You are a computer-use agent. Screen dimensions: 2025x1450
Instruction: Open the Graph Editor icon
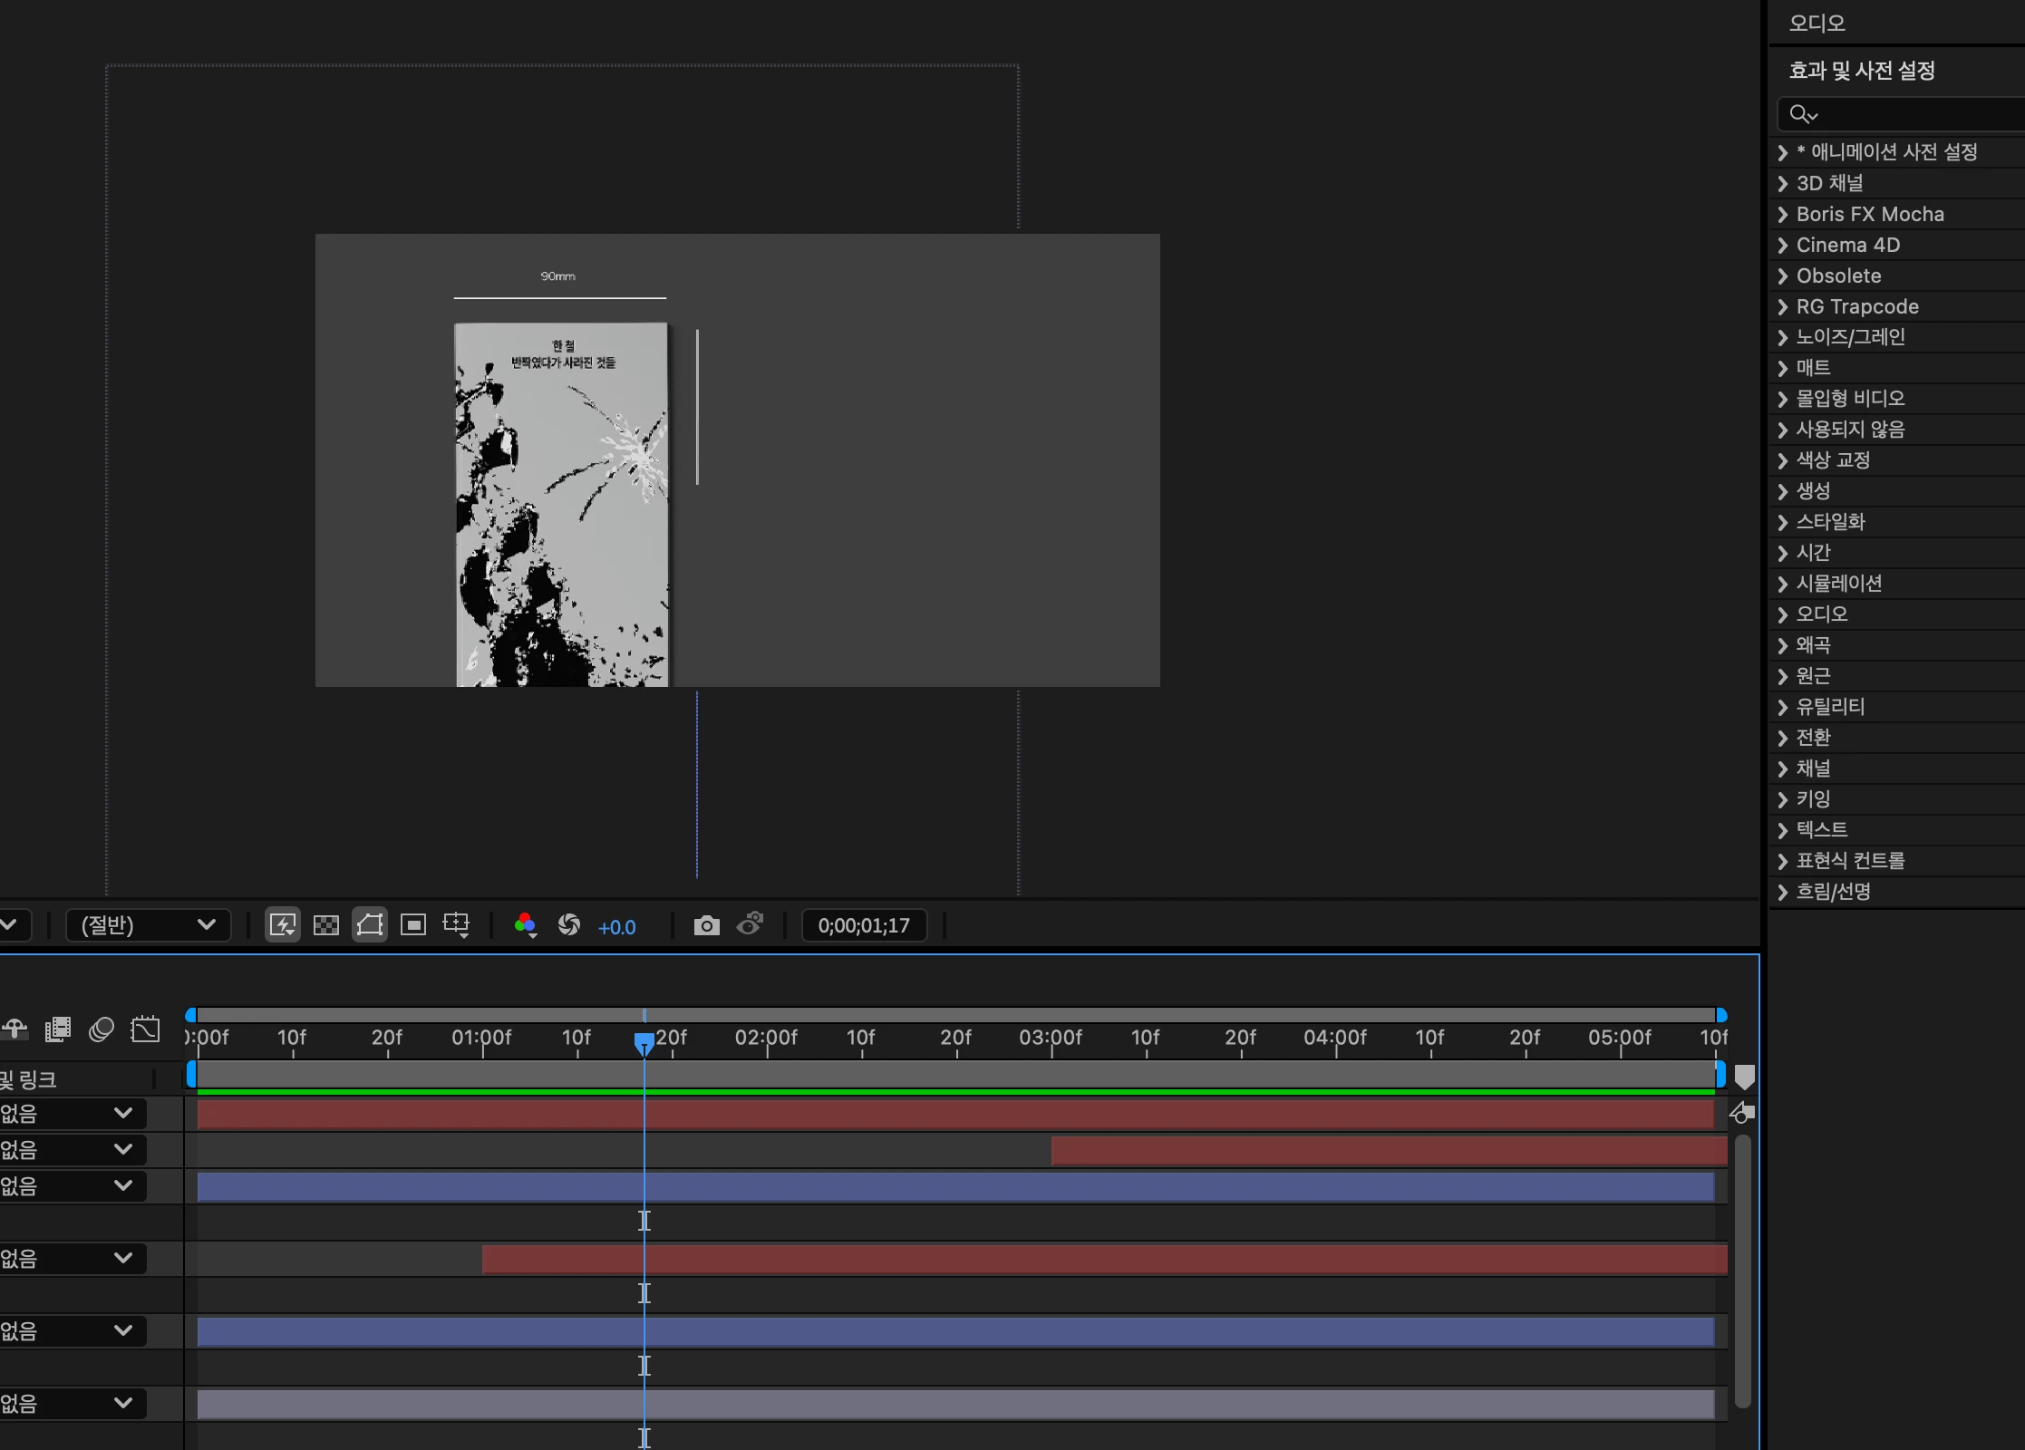point(145,1029)
